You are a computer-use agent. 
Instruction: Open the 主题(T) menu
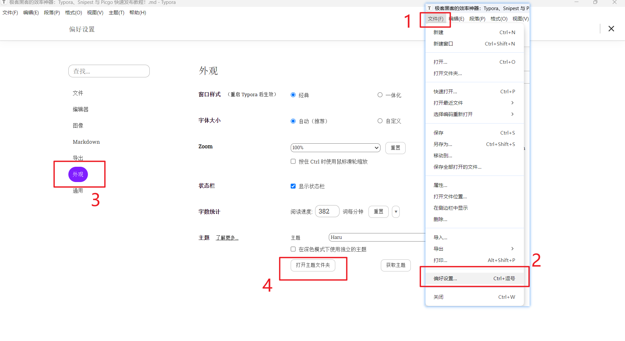tap(117, 13)
